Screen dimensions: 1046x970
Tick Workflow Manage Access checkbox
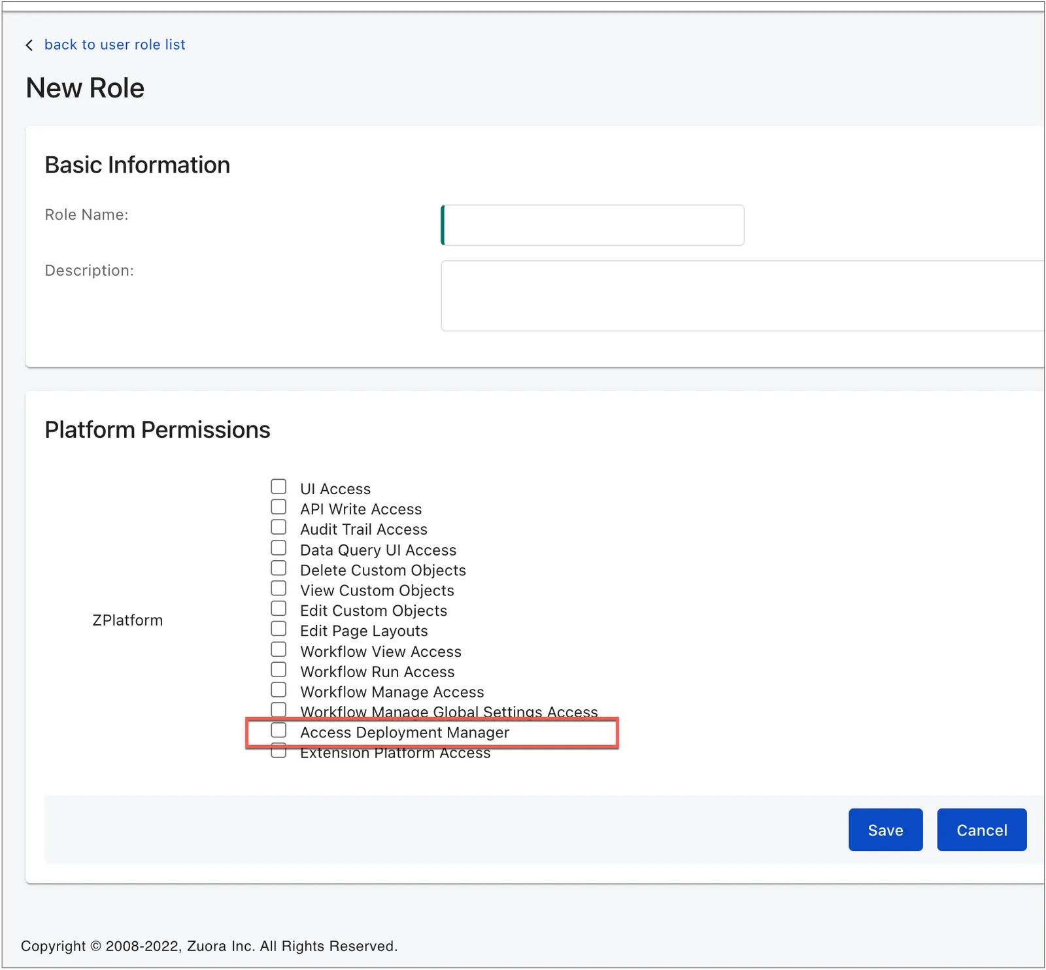(x=278, y=690)
